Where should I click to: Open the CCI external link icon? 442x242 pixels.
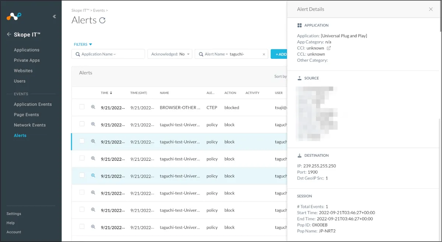pyautogui.click(x=329, y=48)
